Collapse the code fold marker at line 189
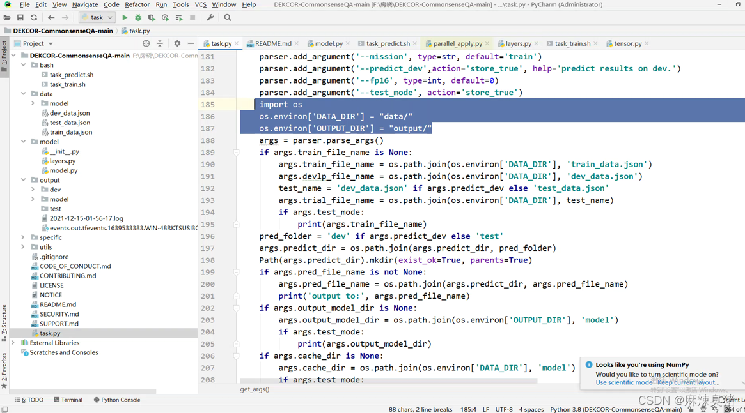 coord(236,152)
